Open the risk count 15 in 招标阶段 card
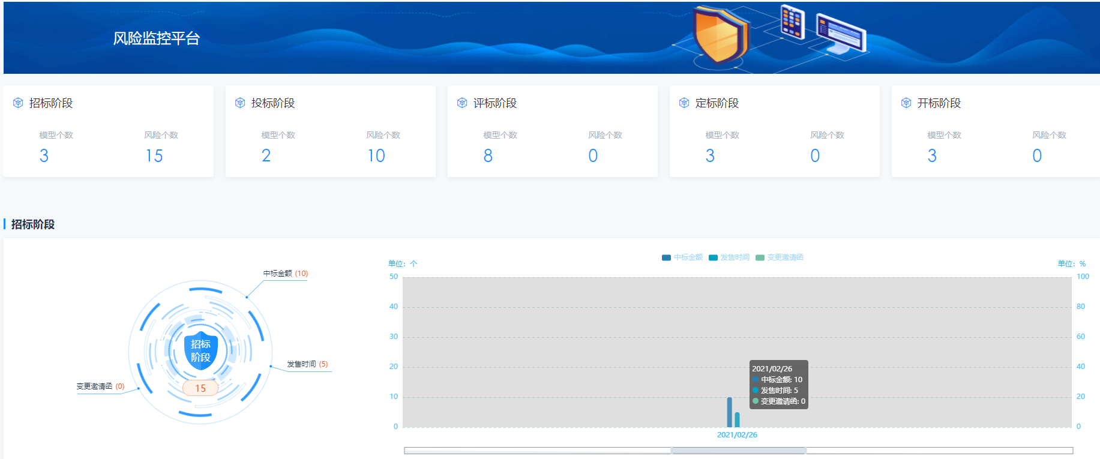1100x459 pixels. (x=154, y=156)
